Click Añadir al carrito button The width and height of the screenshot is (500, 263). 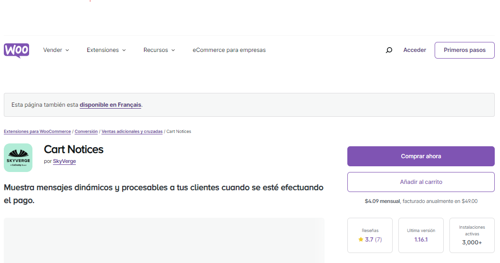pos(421,182)
